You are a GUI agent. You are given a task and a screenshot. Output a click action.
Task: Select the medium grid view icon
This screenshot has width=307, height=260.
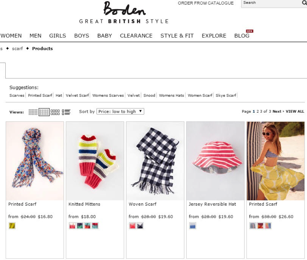click(x=44, y=112)
